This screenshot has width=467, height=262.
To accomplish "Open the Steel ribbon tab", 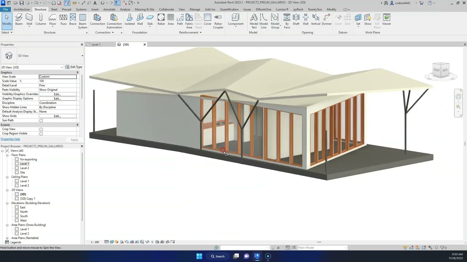I will point(54,9).
